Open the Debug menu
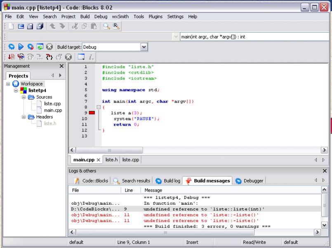The image size is (332, 248). pyautogui.click(x=101, y=17)
